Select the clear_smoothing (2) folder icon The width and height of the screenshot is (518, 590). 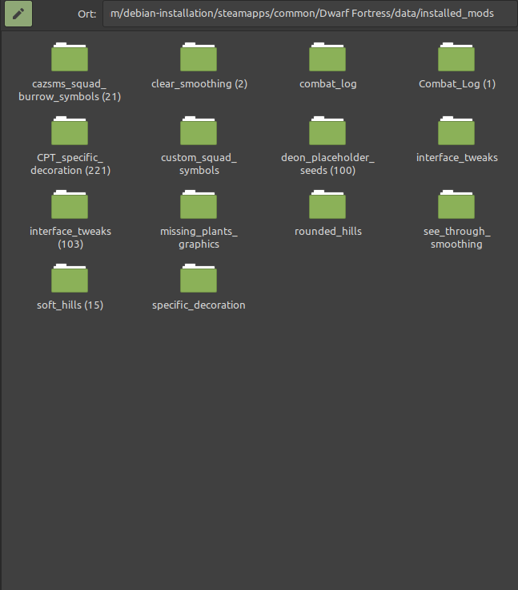click(x=199, y=57)
